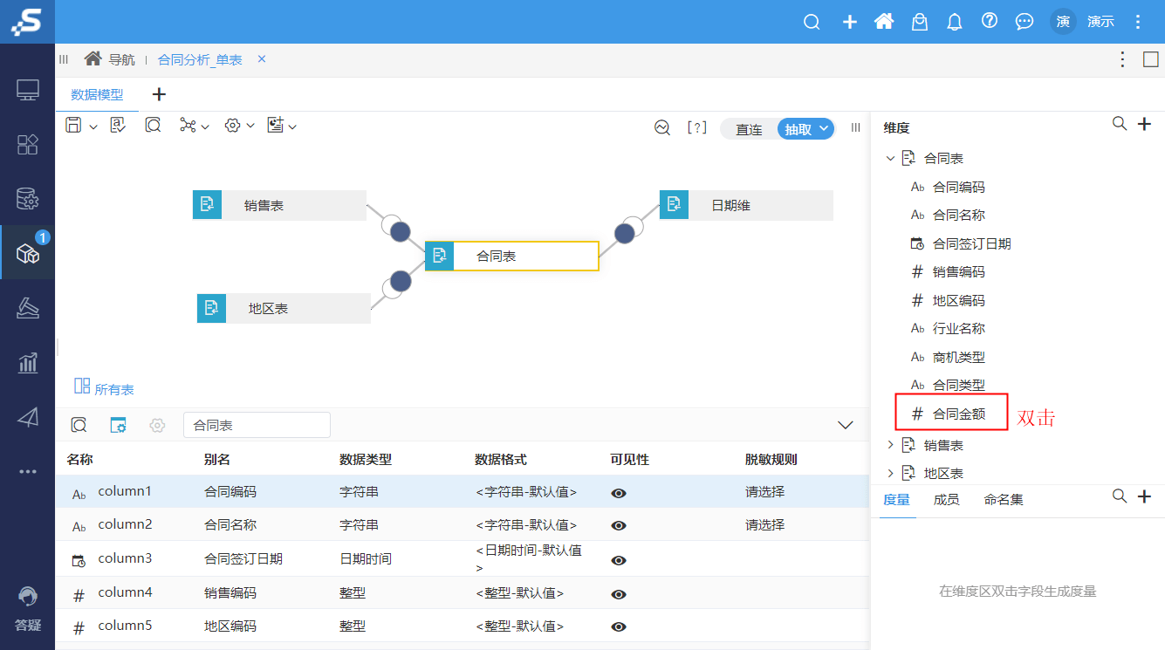Collapse the 合同表 tree in the dimension panel
The width and height of the screenshot is (1165, 650).
pos(890,158)
